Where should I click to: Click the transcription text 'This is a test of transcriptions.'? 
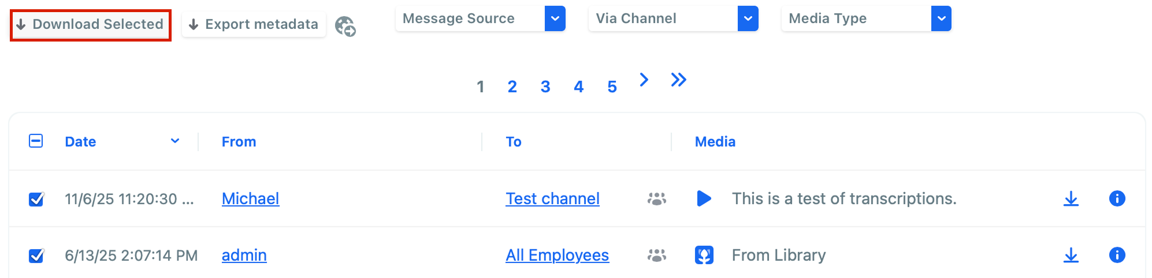coord(844,199)
